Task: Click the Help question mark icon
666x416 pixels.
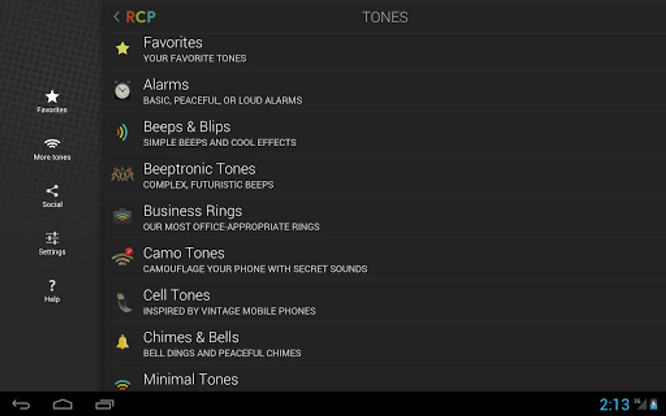Action: pyautogui.click(x=52, y=286)
